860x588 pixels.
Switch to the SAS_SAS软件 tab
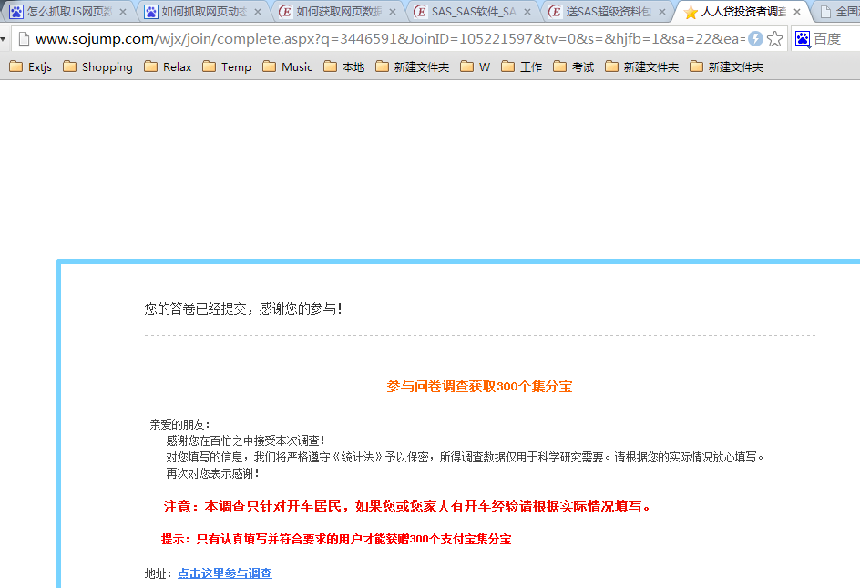click(x=471, y=12)
